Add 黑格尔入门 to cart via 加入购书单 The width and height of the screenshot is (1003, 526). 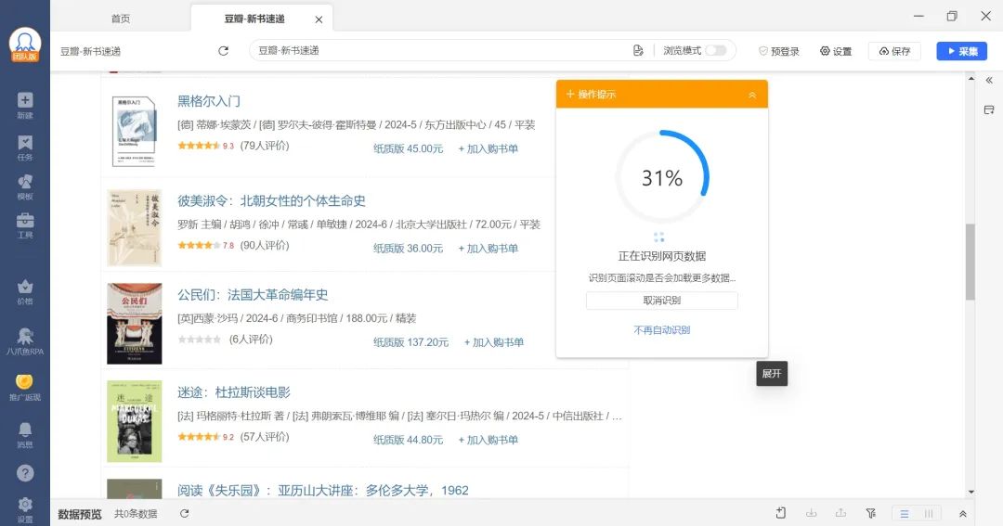488,148
